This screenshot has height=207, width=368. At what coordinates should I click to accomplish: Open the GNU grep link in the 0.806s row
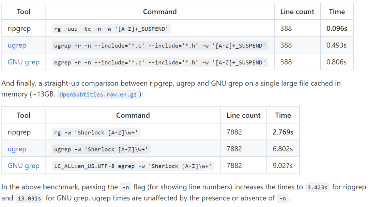[24, 62]
